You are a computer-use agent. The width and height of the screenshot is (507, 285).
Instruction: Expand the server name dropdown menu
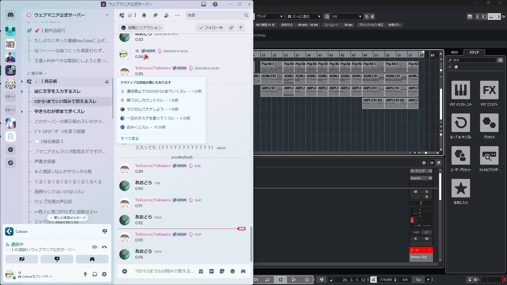click(107, 15)
